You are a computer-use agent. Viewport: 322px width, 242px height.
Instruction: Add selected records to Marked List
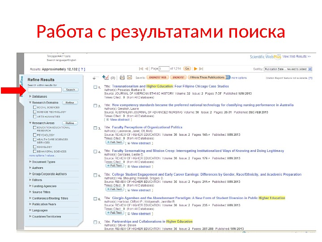106,78
